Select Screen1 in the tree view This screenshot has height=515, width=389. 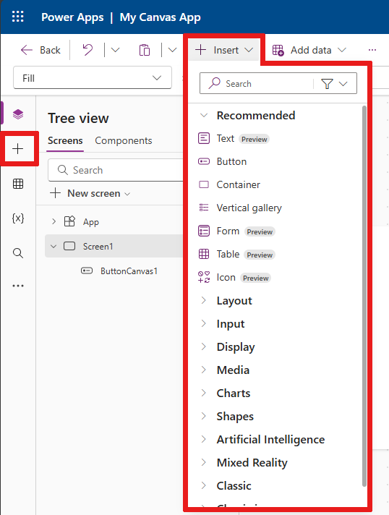click(x=114, y=246)
